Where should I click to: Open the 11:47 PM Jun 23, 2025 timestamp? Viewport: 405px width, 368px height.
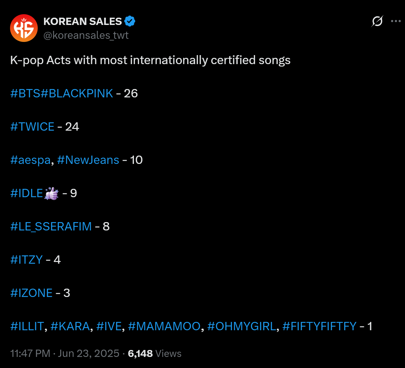(65, 353)
